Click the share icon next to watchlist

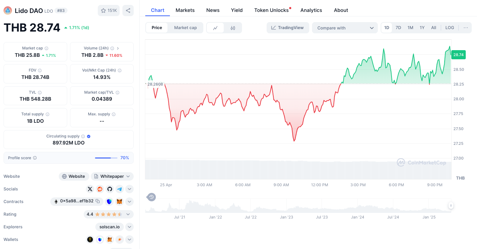[128, 11]
